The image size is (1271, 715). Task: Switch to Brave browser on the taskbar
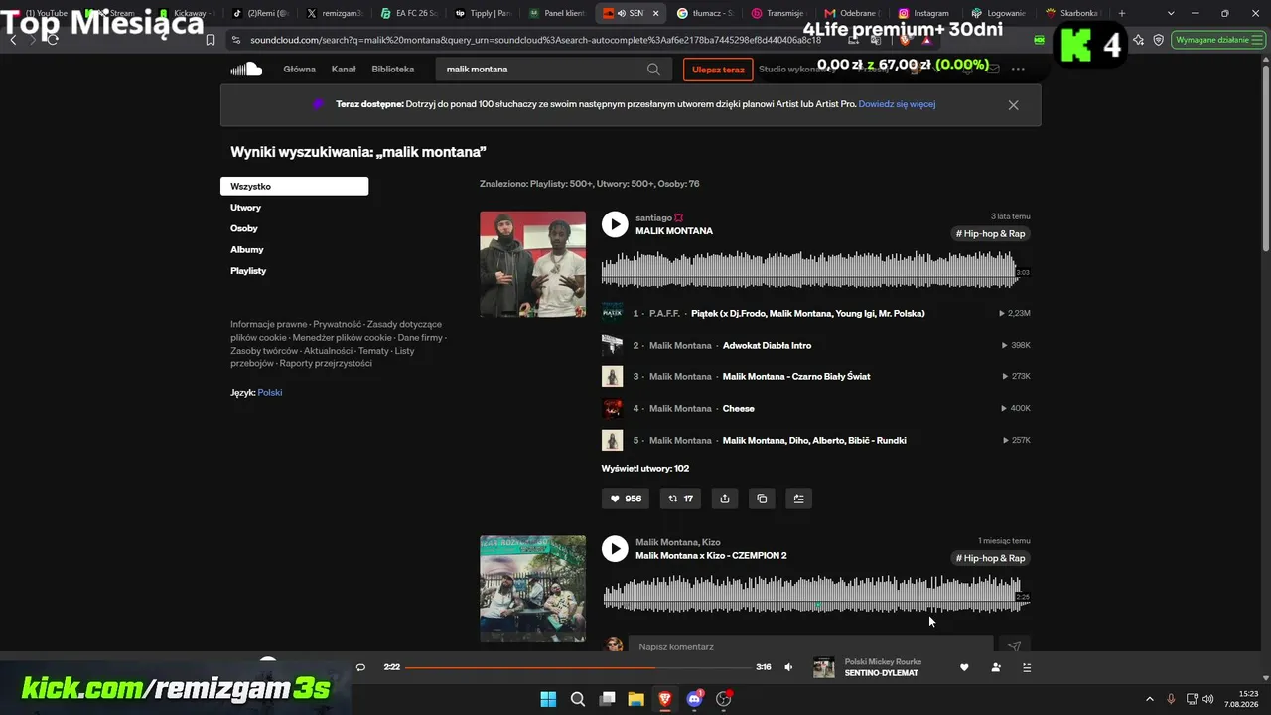[664, 699]
